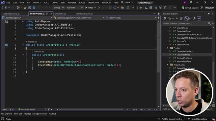216x121 pixels.
Task: Click the New Item toolbar icon
Action: point(18,8)
